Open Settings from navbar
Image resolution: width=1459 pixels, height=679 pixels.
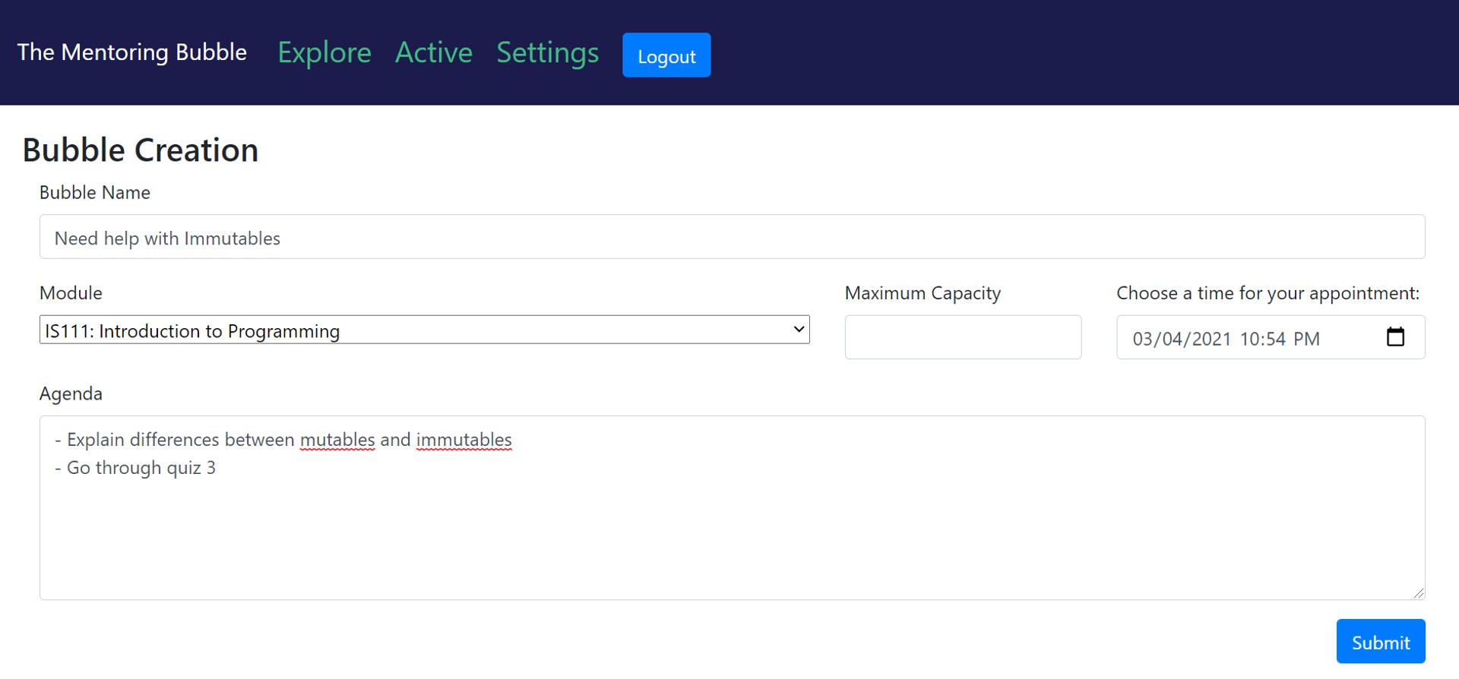click(547, 52)
